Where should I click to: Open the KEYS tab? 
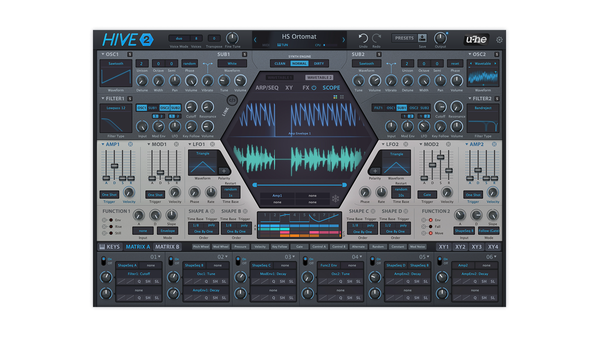click(110, 247)
